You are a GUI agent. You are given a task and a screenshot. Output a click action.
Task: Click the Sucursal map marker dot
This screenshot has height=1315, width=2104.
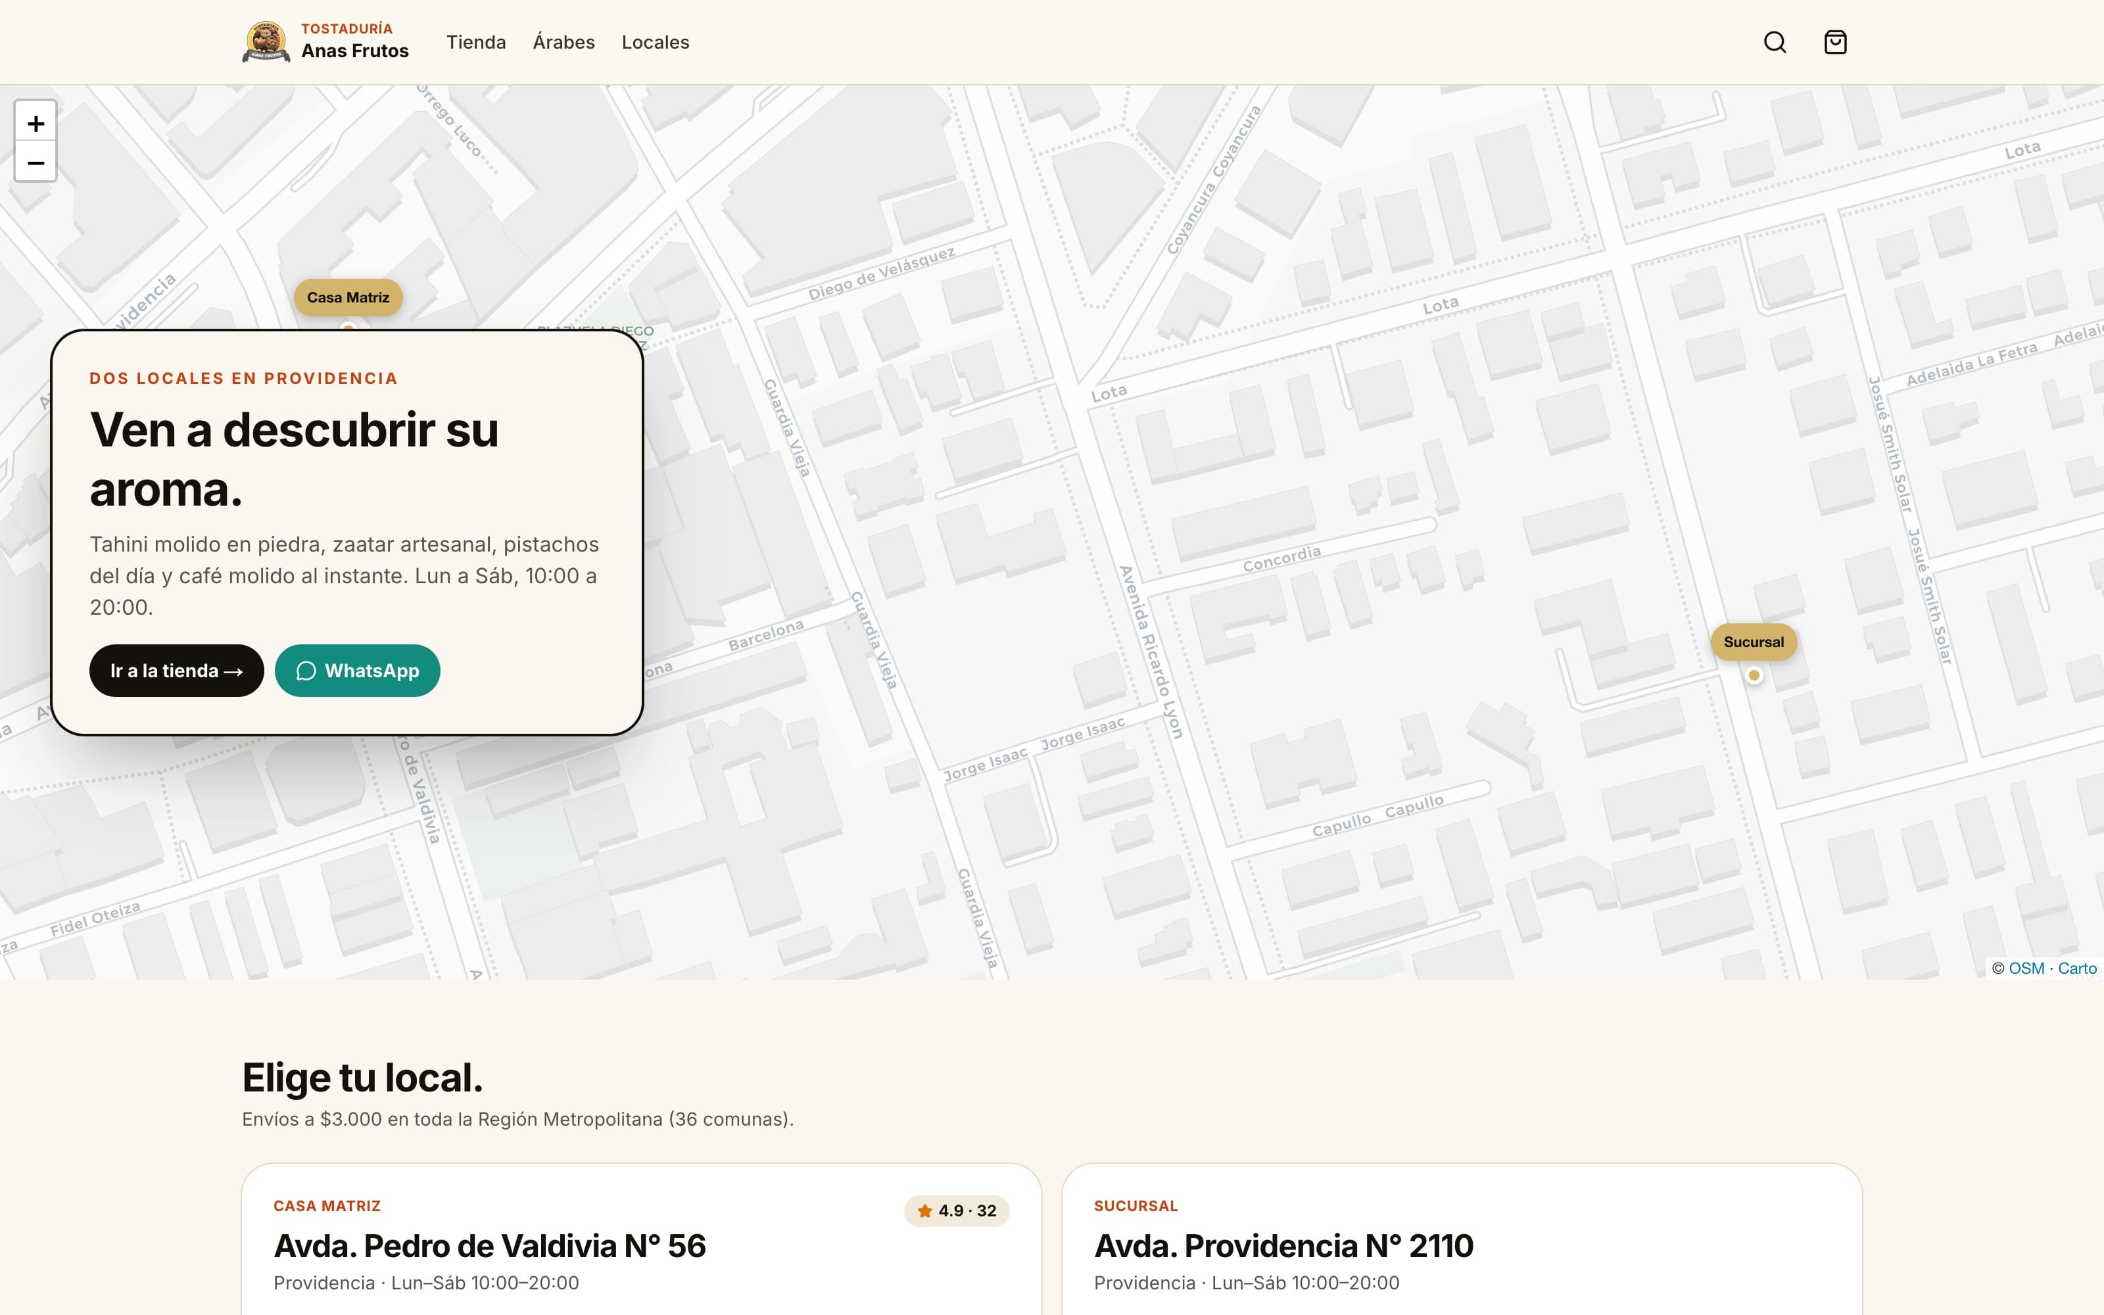(x=1754, y=675)
